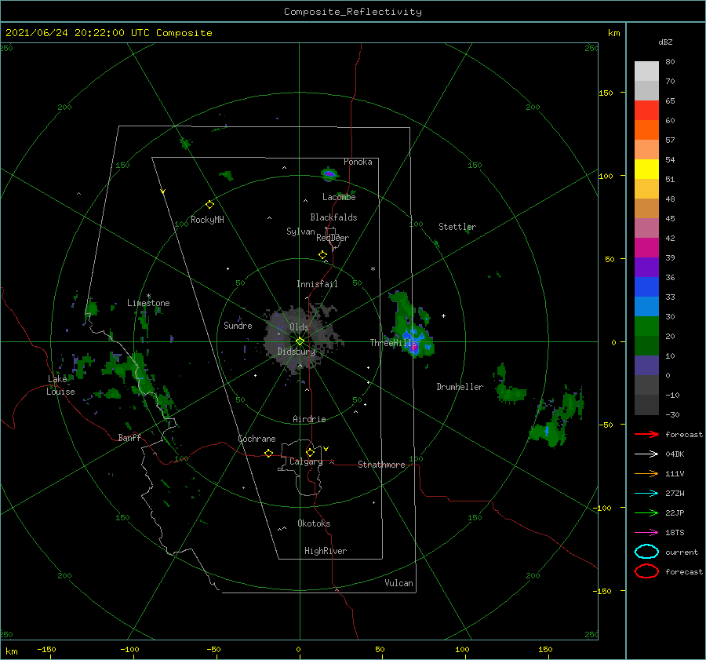706x660 pixels.
Task: Pick the purple 36-39 dBZ color swatch
Action: (646, 267)
